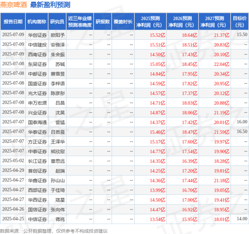Screen dimensions: 249x234
Task: Click 15.52亿 in 华创证券 row
Action: pyautogui.click(x=158, y=35)
